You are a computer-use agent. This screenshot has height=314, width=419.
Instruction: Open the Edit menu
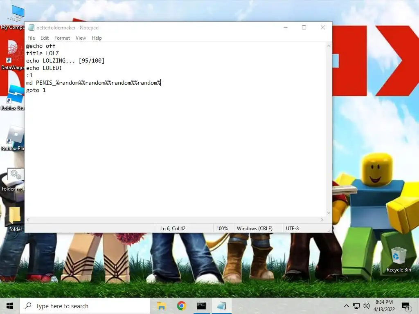[x=44, y=38]
